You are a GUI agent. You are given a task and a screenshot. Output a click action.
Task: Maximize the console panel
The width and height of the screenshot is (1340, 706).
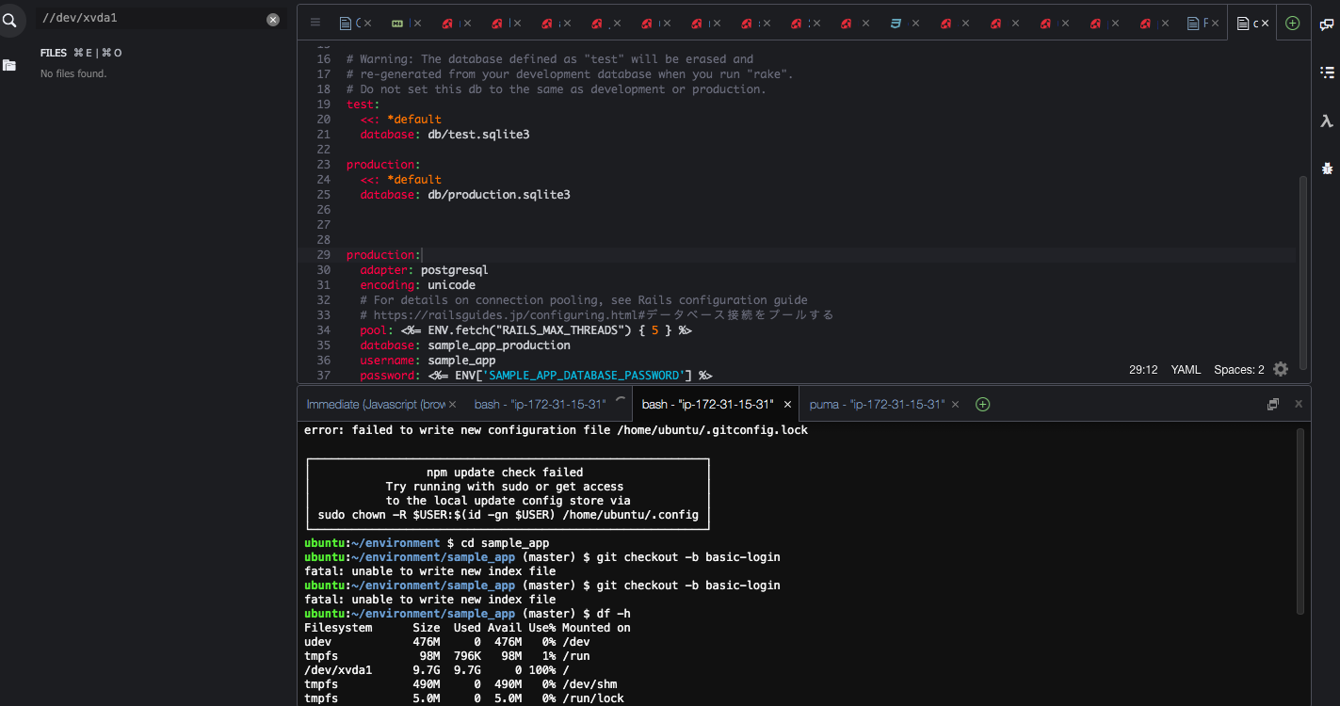click(x=1273, y=404)
